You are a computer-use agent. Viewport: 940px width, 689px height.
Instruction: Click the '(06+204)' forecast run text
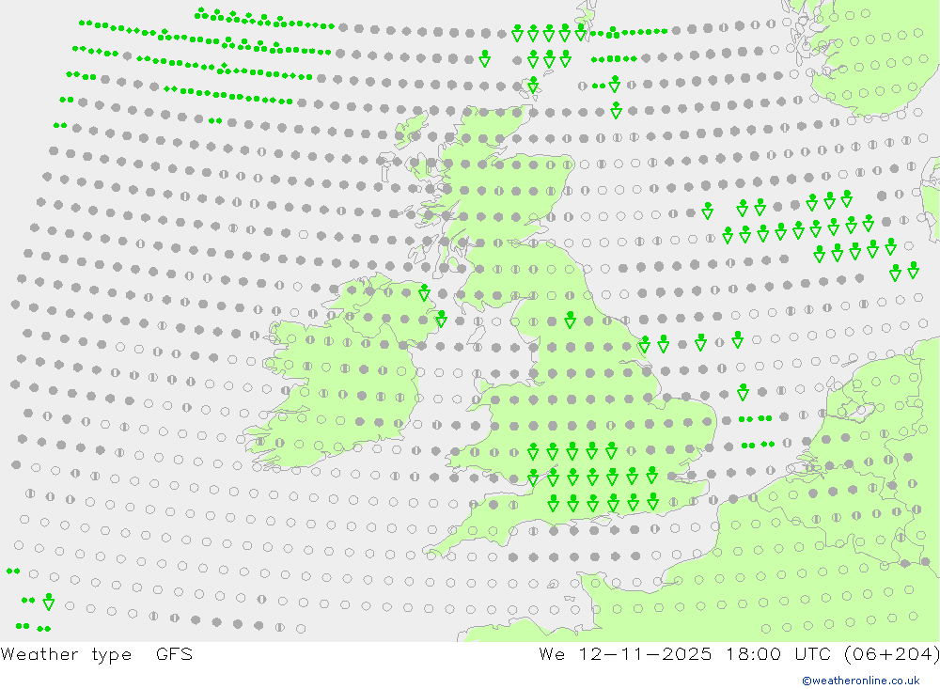[x=892, y=654]
